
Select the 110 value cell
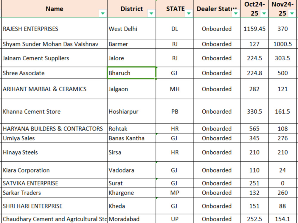(254, 170)
